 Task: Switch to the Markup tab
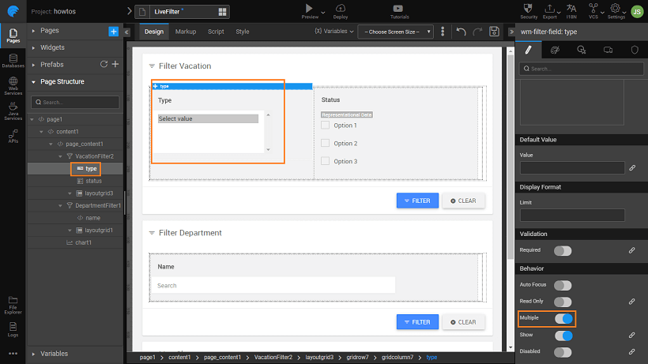(186, 32)
